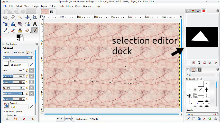The image size is (220, 123).
Task: Click Select None icon in selection editor
Action: pos(194,63)
